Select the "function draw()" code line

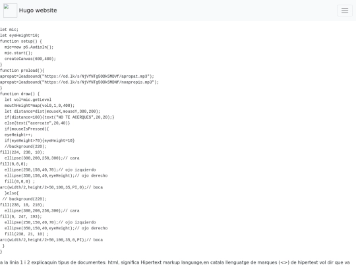pos(20,94)
